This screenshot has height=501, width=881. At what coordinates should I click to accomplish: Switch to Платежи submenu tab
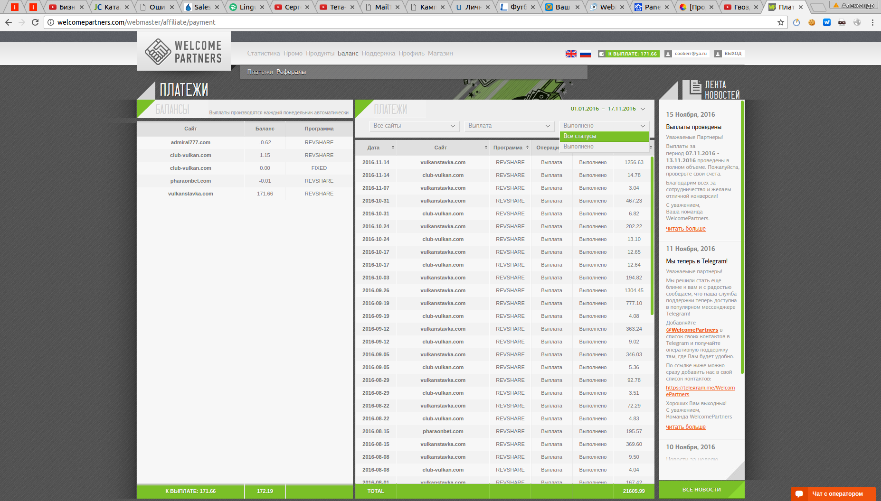pos(260,72)
